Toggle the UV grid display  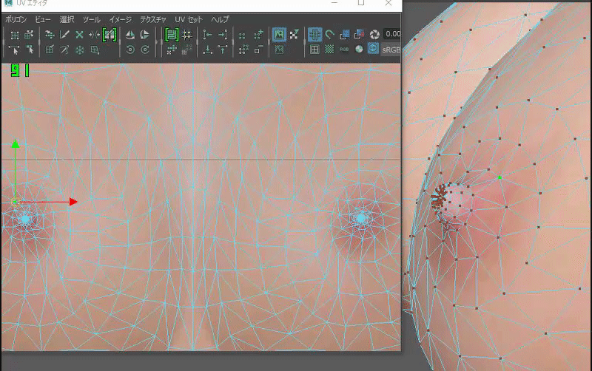(314, 50)
